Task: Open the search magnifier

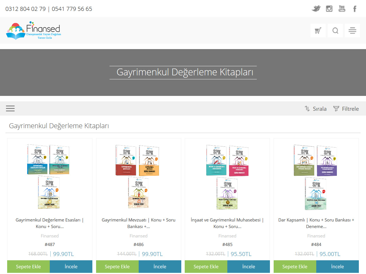Action: 335,31
